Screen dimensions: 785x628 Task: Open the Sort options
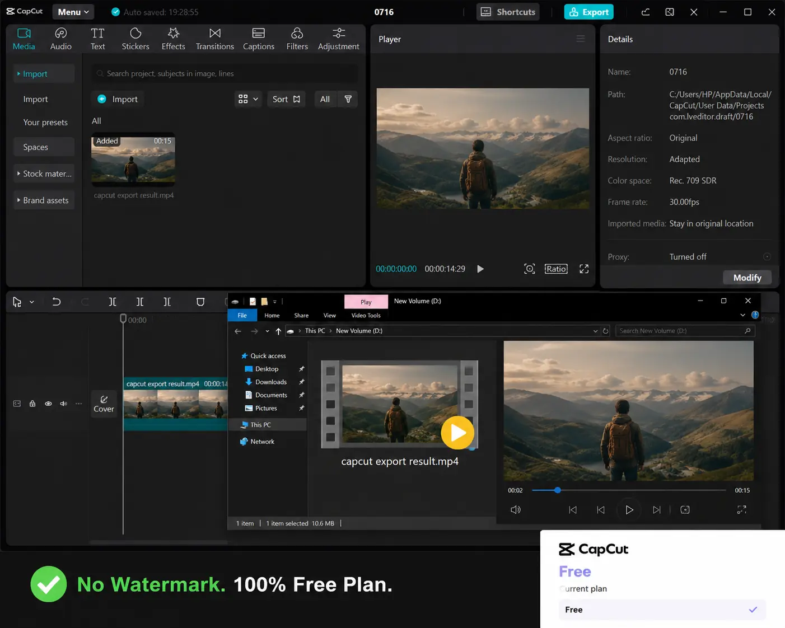pos(286,99)
